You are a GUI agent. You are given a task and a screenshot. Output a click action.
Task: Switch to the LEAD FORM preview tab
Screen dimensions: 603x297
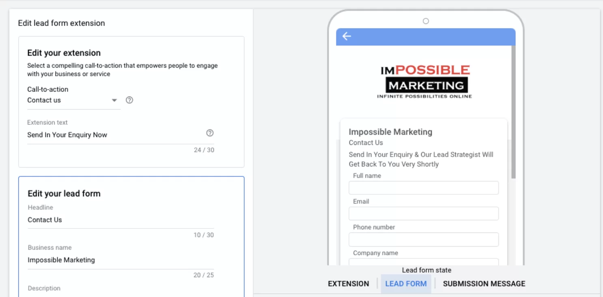tap(406, 284)
